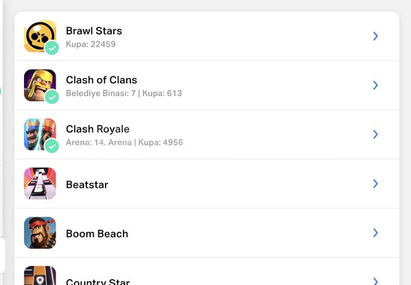Screen dimensions: 411x285
Task: Expand the Brawl Stars row chevron
Action: [x=375, y=36]
